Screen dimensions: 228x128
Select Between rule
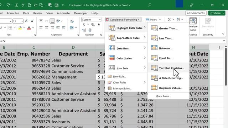pos(168,48)
